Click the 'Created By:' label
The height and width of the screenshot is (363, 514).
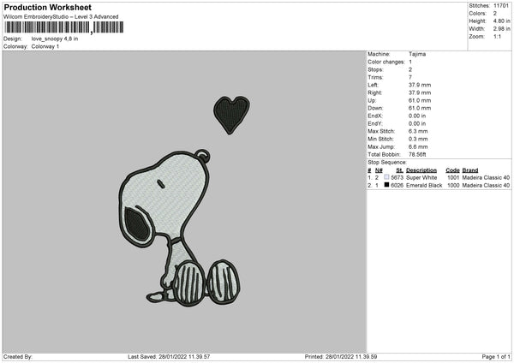pos(18,357)
